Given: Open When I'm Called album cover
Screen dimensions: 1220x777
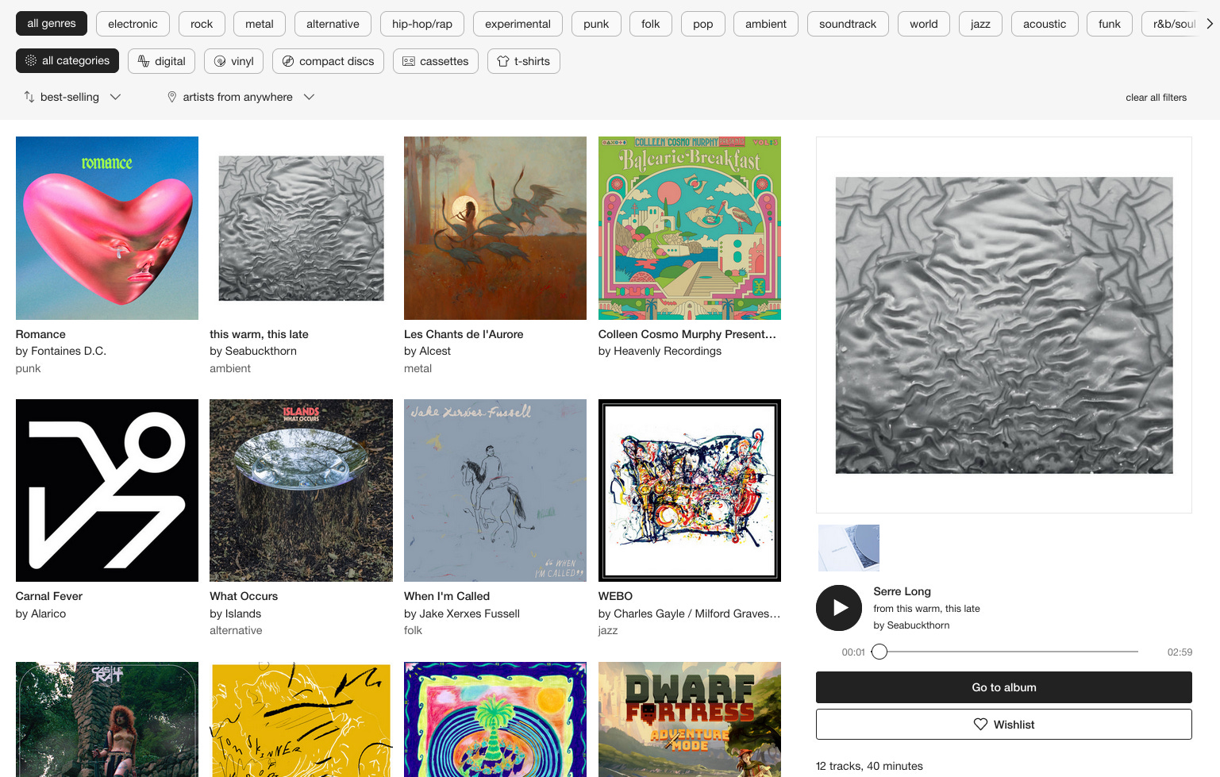Looking at the screenshot, I should pos(495,490).
